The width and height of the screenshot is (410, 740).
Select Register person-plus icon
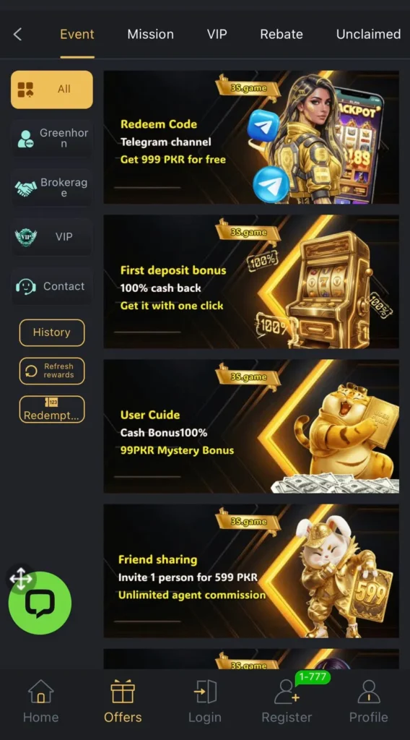(x=287, y=692)
